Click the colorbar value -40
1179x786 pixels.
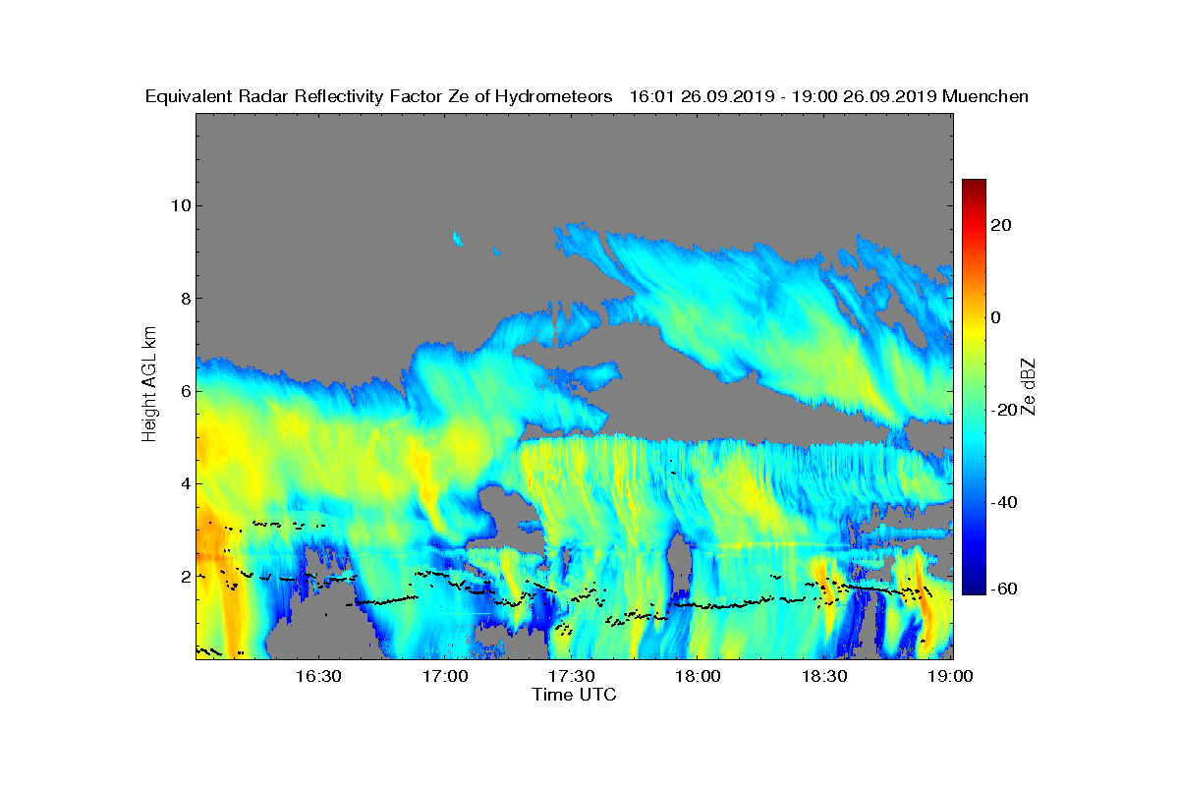tap(1004, 502)
